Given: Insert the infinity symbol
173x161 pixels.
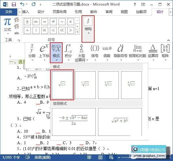Looking at the screenshot, I should tap(36, 22).
